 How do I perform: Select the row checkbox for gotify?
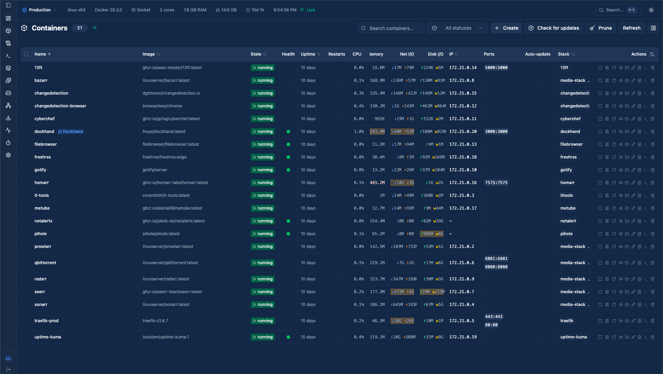click(x=26, y=170)
